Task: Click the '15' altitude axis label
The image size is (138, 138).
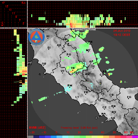Action: 7,6
